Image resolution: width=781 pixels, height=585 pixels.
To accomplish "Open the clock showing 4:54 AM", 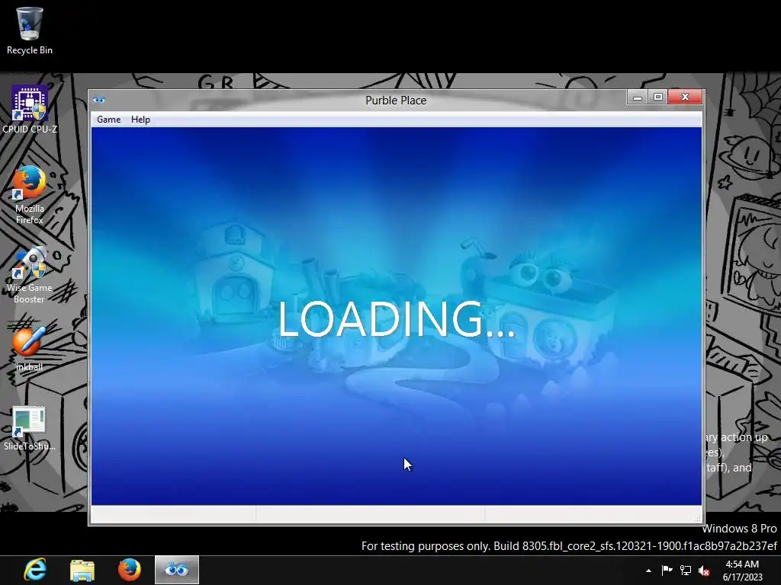I will click(x=742, y=571).
